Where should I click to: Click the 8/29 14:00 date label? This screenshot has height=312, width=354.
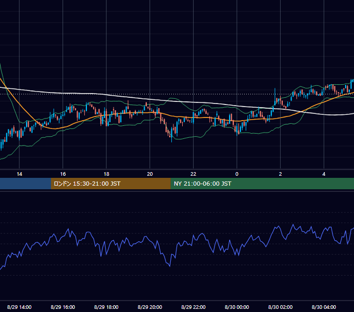coord(19,307)
